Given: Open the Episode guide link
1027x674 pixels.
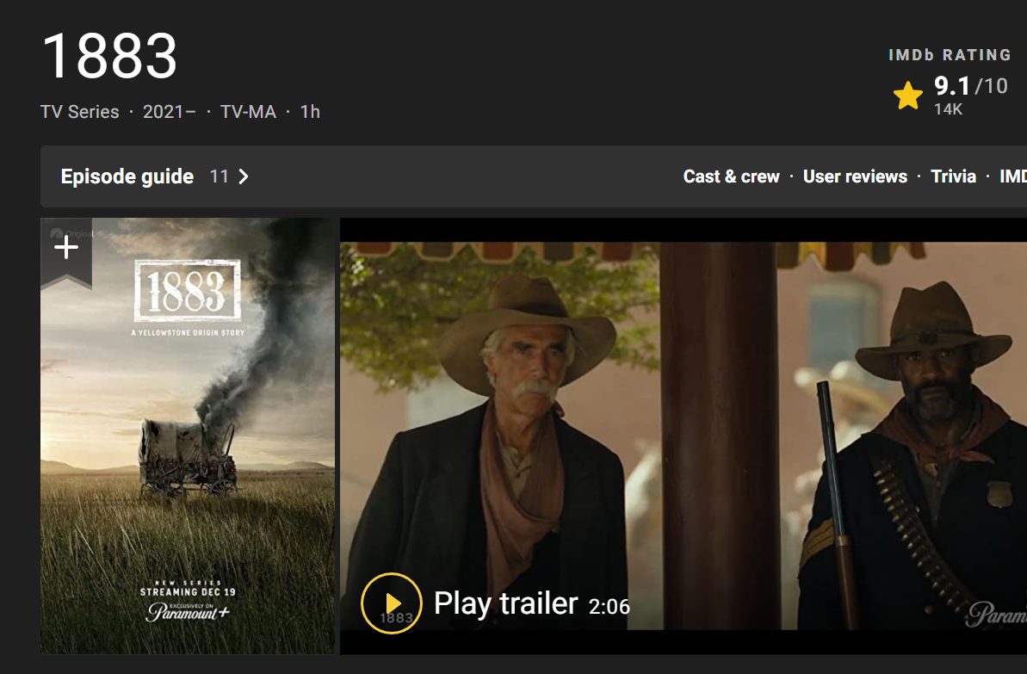Looking at the screenshot, I should (127, 176).
